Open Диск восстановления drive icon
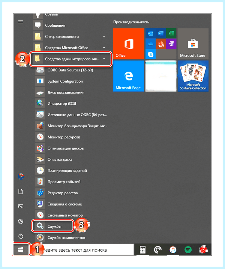Viewport: 225px width, 269px height. pyautogui.click(x=40, y=92)
